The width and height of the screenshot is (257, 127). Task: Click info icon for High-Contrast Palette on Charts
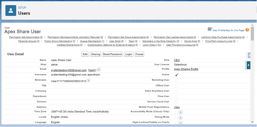coord(181,123)
